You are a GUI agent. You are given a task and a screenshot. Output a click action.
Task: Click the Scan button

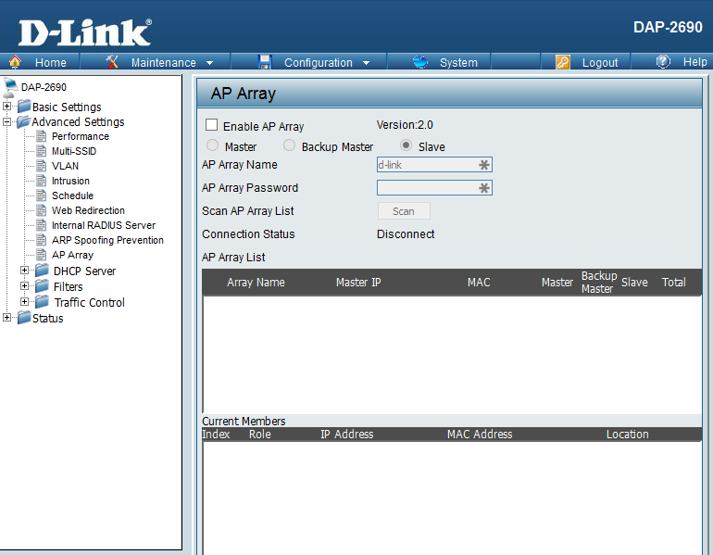[404, 211]
